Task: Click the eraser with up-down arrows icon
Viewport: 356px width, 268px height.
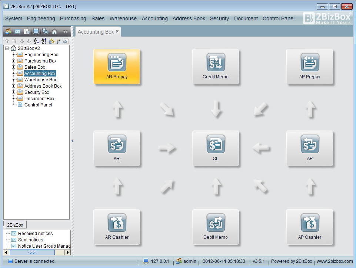Action: point(59,41)
